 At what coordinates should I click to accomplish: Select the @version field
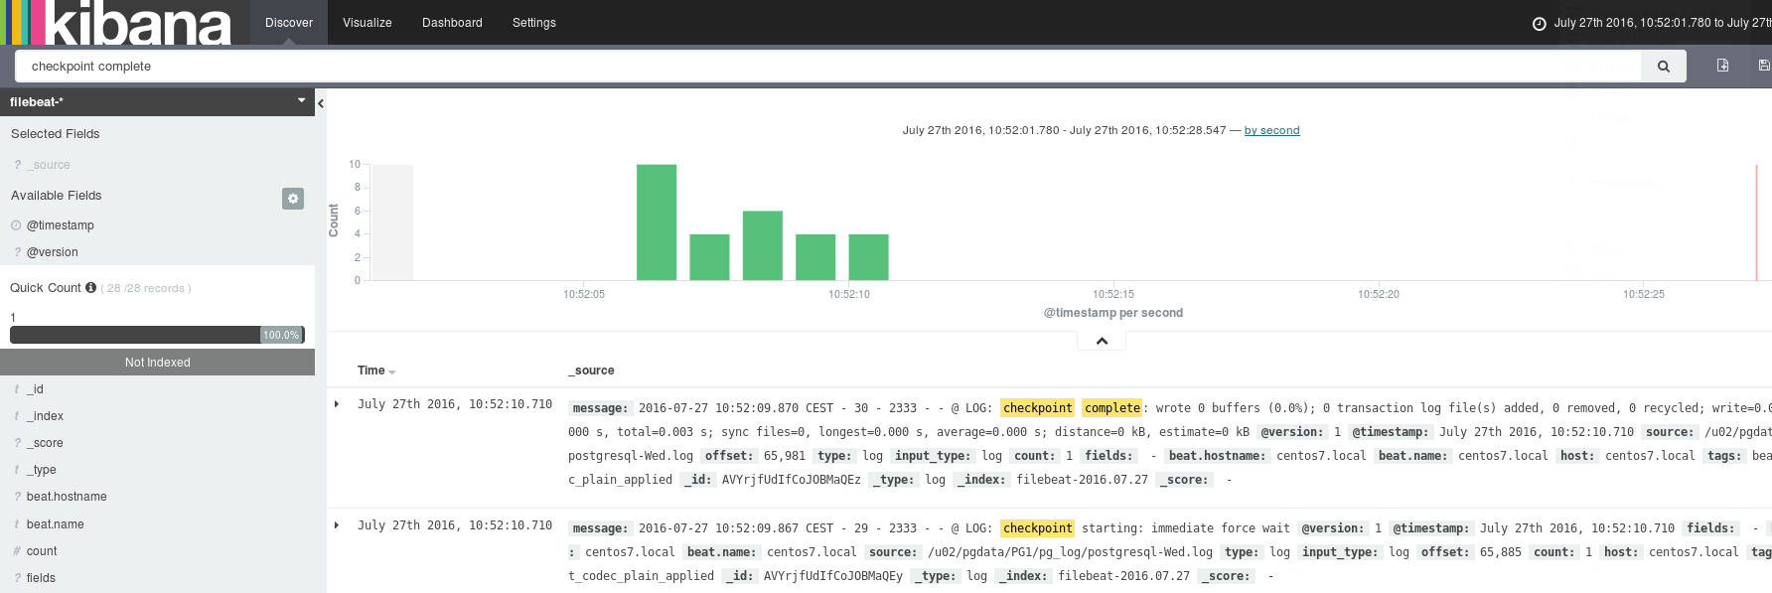pos(53,252)
